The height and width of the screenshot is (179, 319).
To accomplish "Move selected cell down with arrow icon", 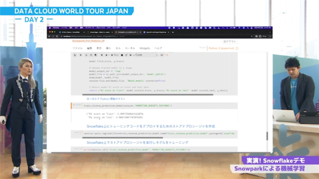I will click(106, 55).
